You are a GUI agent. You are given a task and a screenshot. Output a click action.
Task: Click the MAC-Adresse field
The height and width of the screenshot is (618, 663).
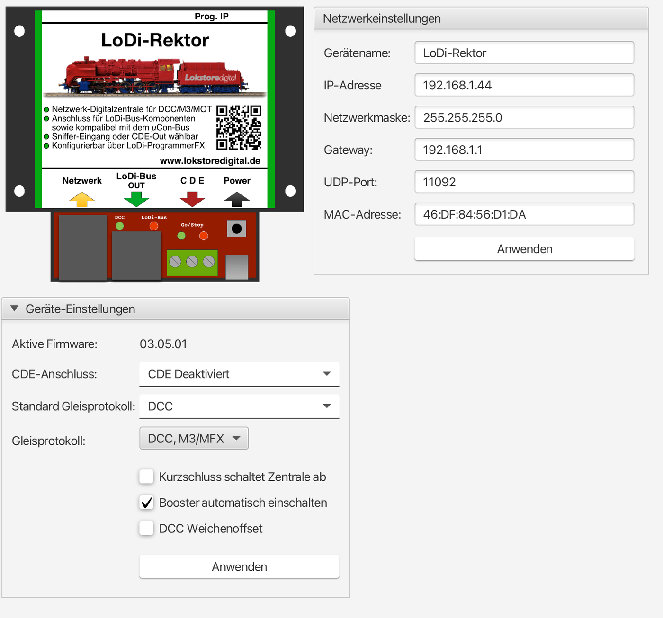524,214
